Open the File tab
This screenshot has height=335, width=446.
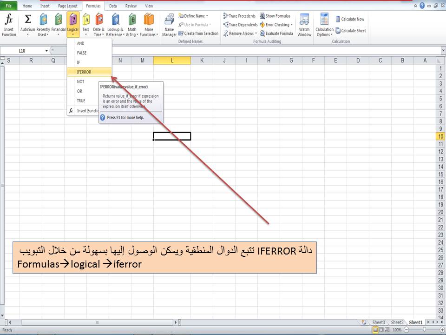click(8, 6)
